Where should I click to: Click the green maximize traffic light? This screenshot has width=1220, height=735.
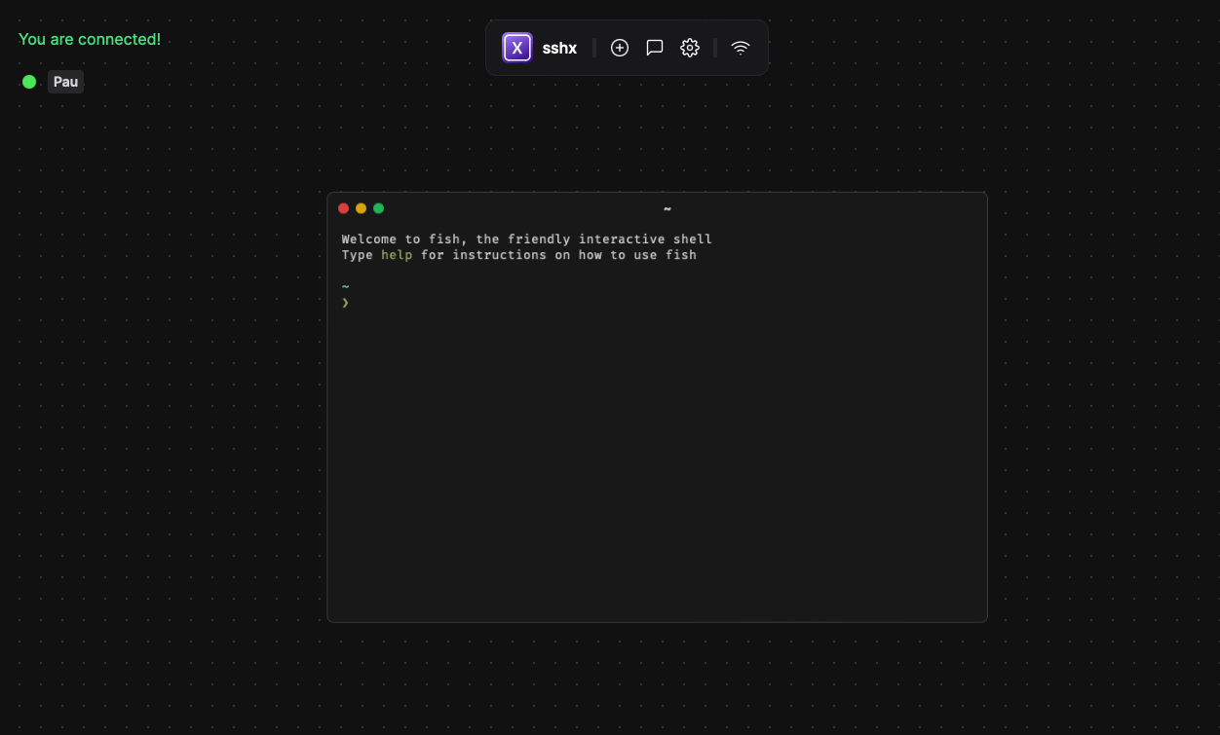point(378,208)
